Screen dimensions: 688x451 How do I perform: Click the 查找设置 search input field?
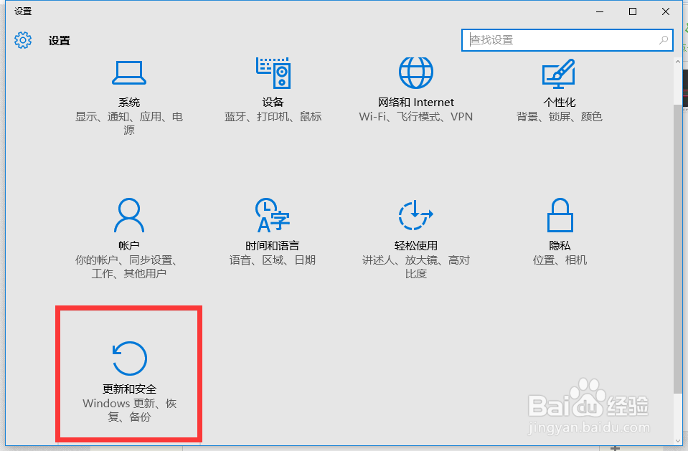click(x=560, y=40)
